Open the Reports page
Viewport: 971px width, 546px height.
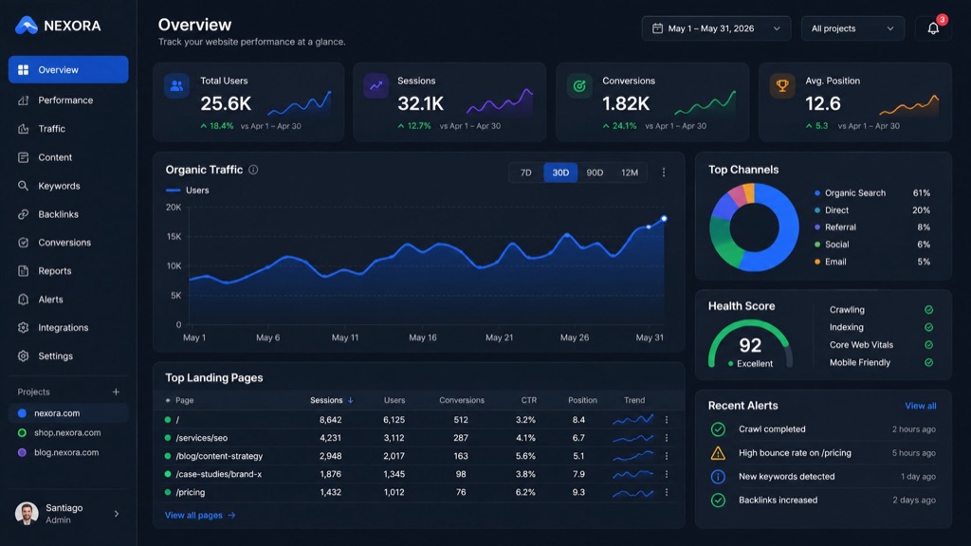[68, 271]
